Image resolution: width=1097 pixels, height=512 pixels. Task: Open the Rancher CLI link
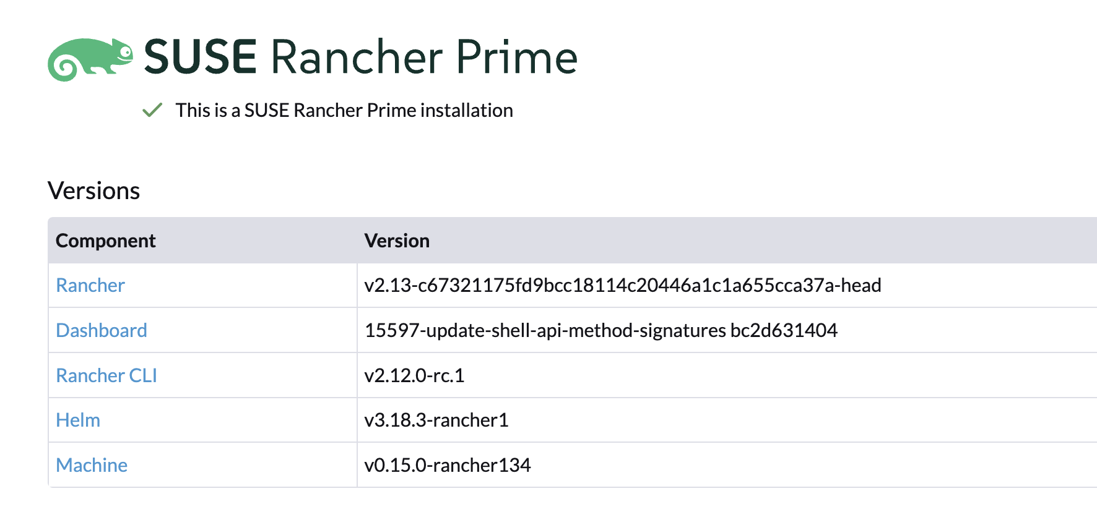pos(106,375)
